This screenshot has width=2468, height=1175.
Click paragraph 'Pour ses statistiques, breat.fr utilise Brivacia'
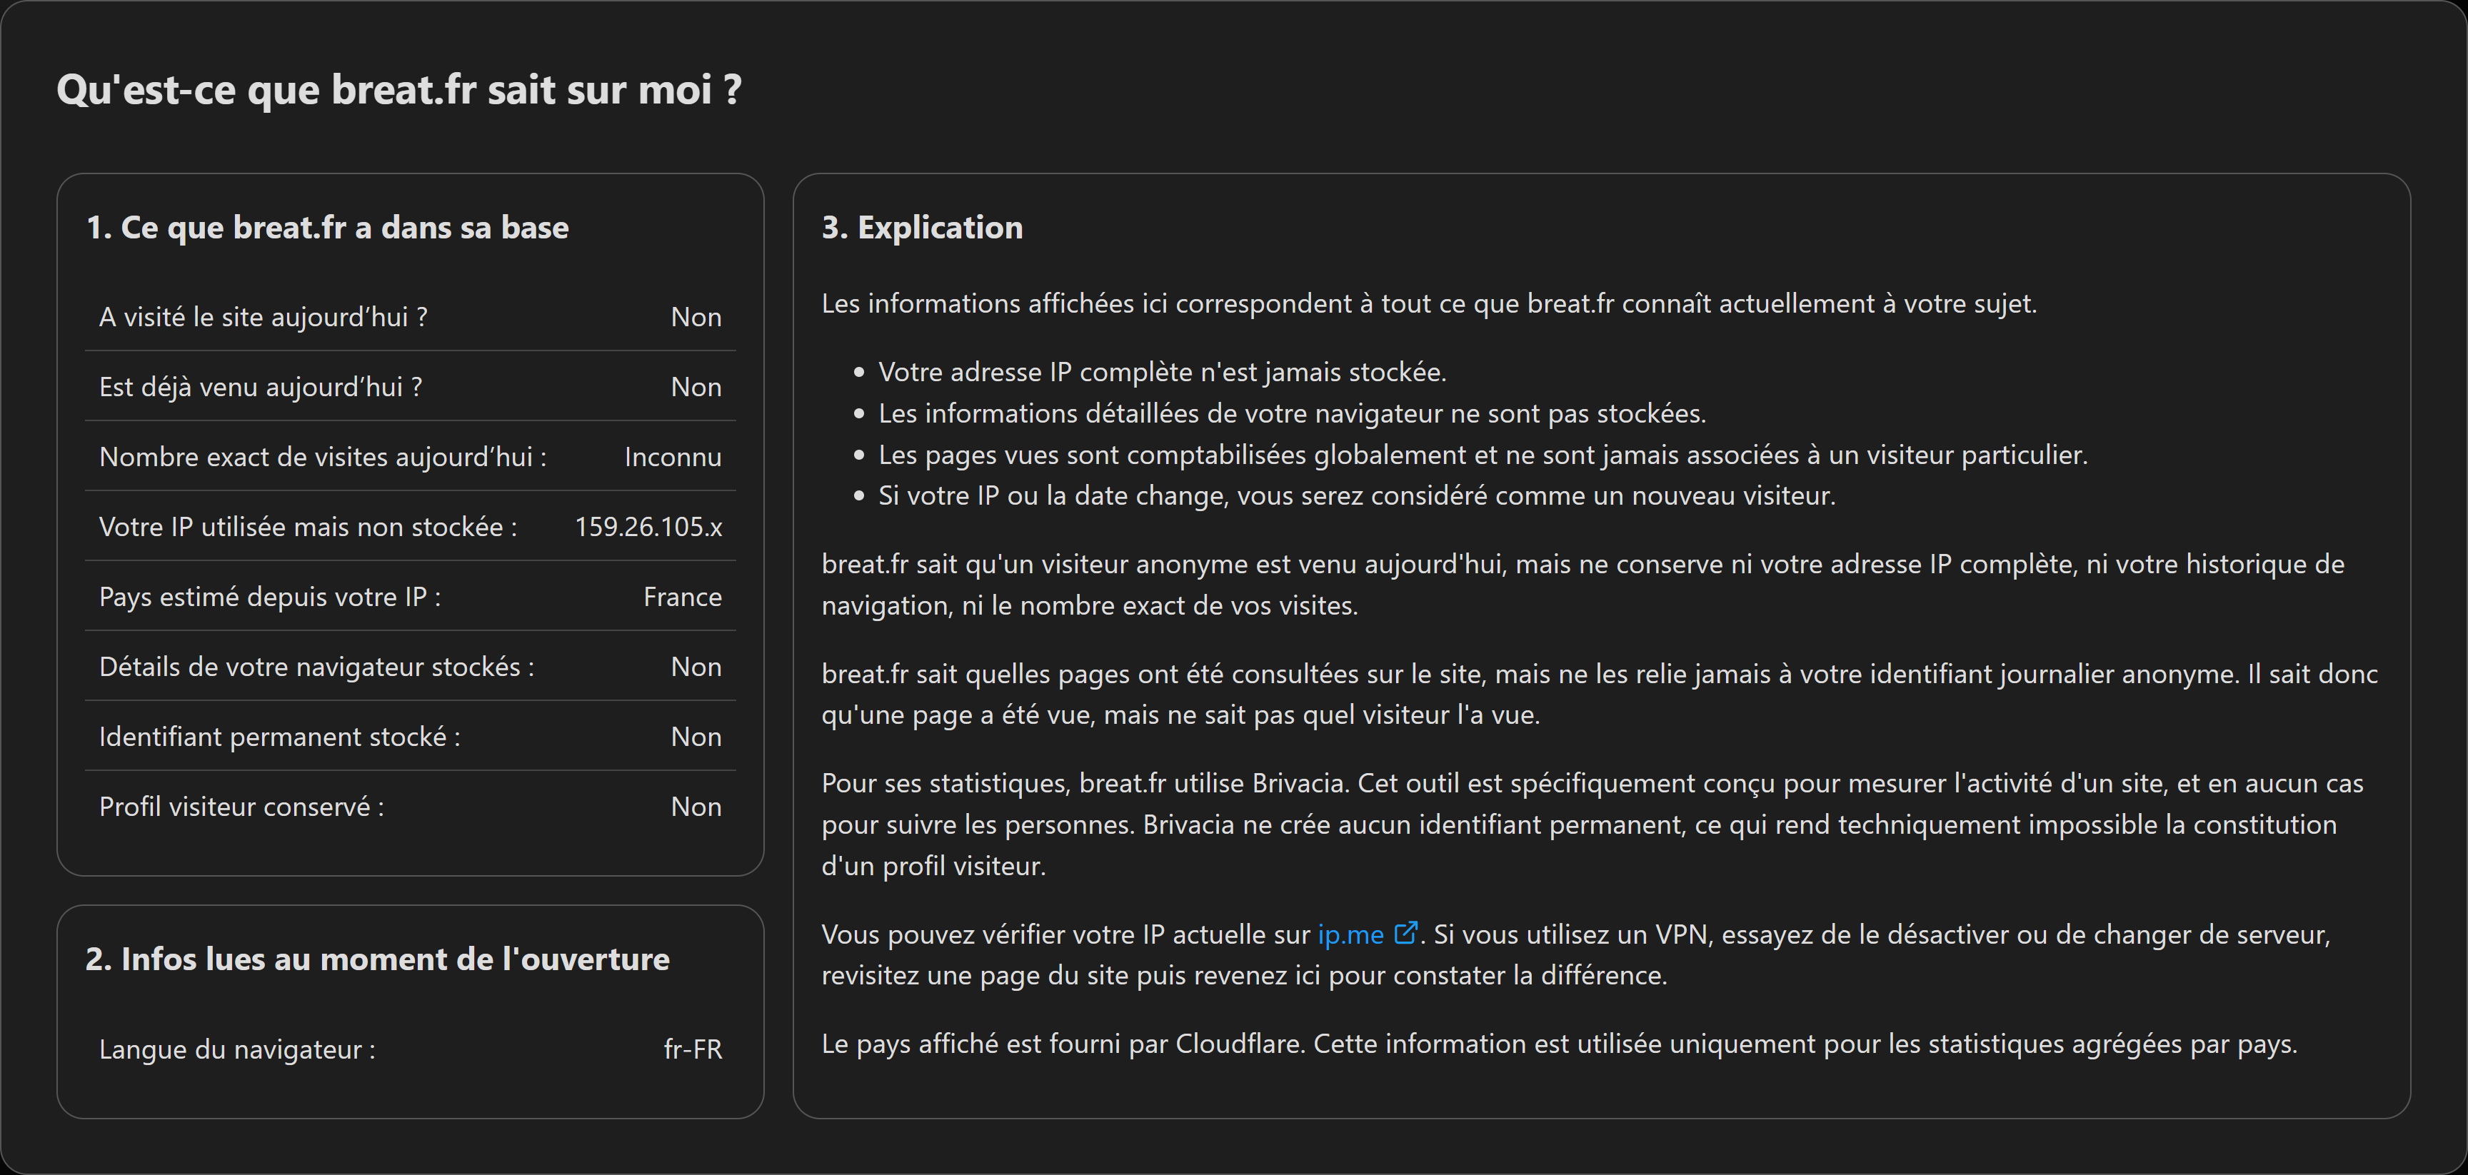1592,824
